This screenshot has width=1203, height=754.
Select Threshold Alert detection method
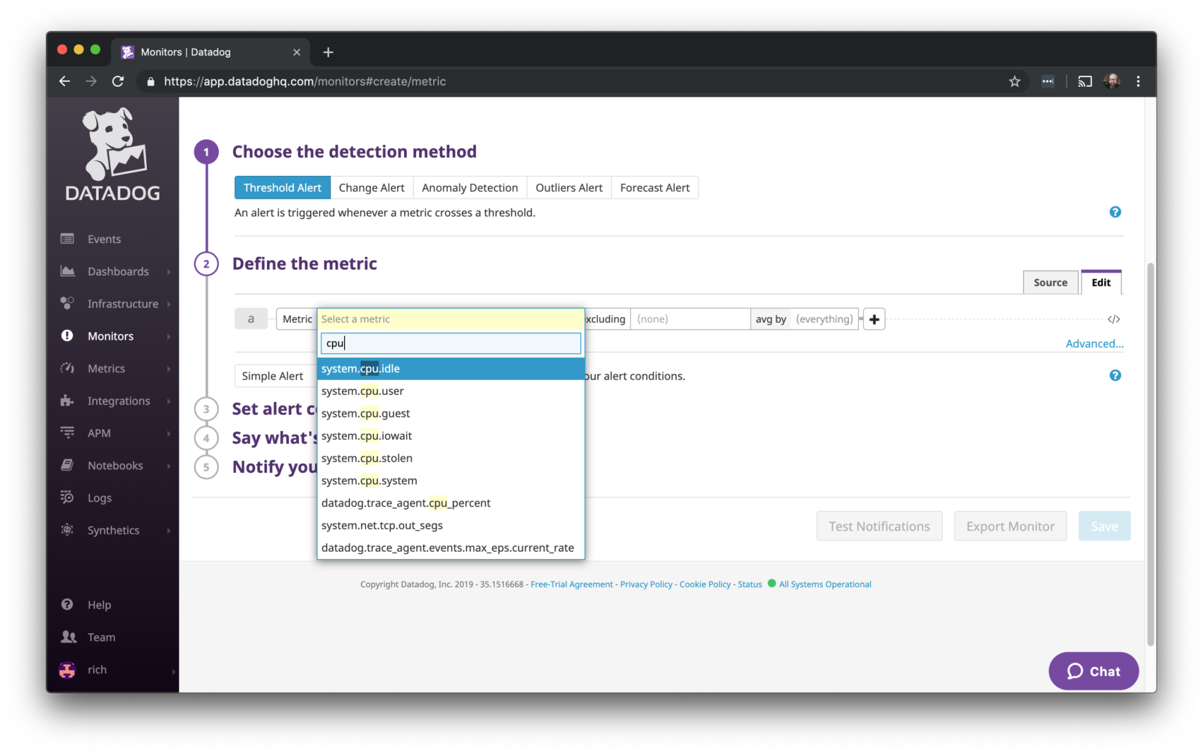tap(282, 187)
